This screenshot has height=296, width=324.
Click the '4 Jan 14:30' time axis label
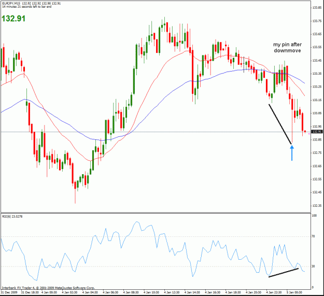pos(192,292)
